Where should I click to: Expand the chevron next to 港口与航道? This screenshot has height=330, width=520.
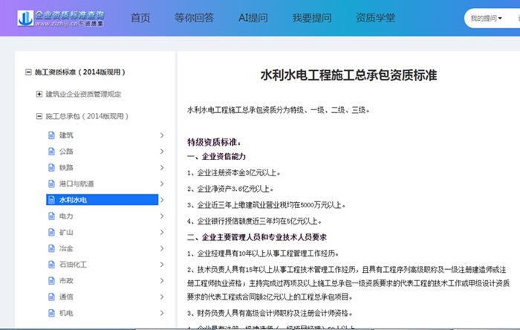162,184
